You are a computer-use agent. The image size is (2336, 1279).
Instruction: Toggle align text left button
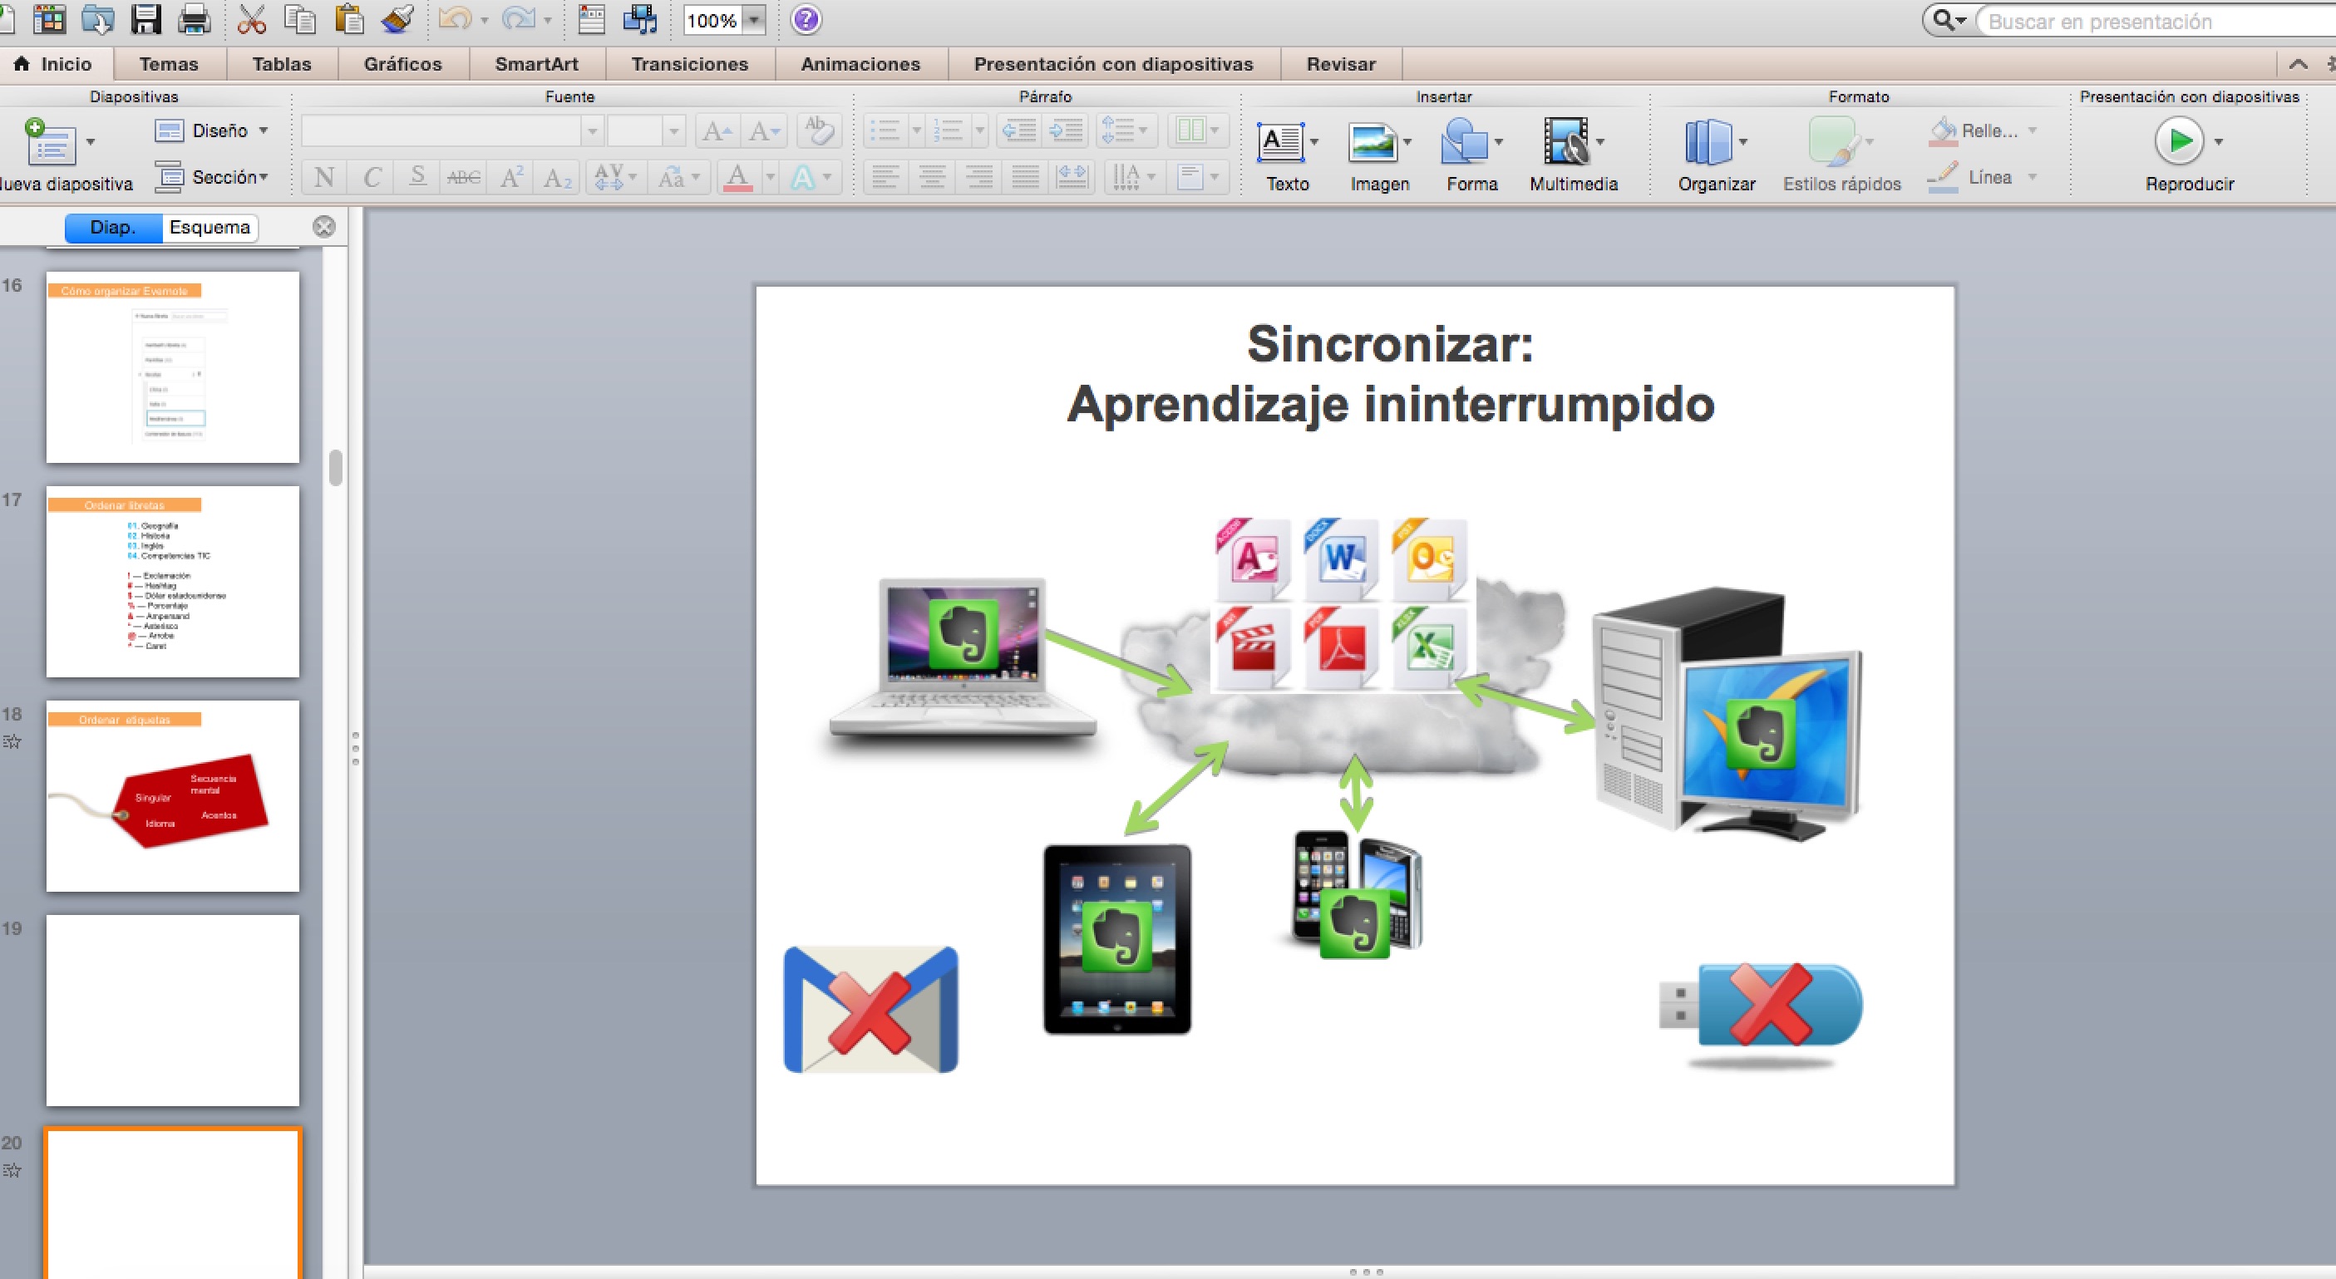(885, 178)
